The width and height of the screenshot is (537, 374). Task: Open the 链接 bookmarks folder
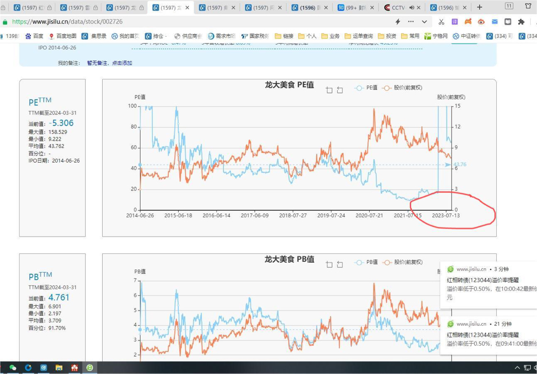coord(284,36)
